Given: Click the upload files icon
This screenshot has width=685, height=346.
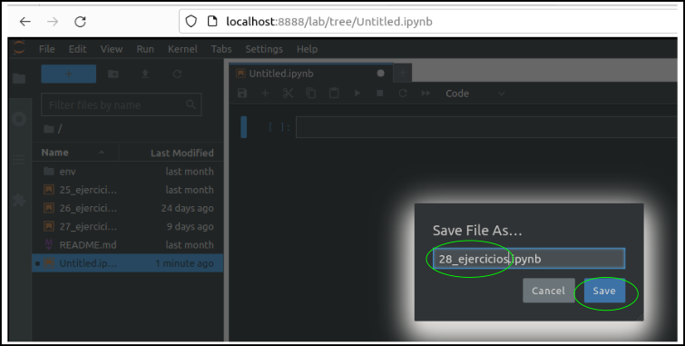Looking at the screenshot, I should point(145,74).
